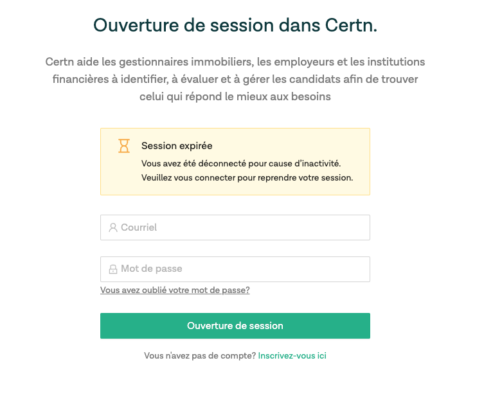Click the padlock icon in the password field
This screenshot has height=410, width=493.
113,269
